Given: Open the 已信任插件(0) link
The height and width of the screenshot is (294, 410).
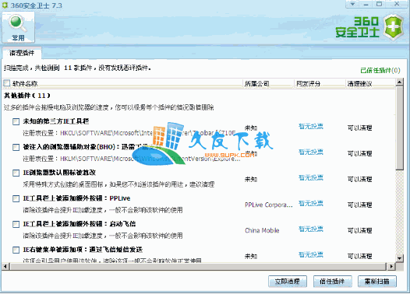Looking at the screenshot, I should [x=380, y=71].
